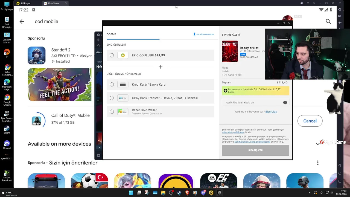350x197 pixels.
Task: Go back with the Play Store arrow
Action: (x=22, y=21)
